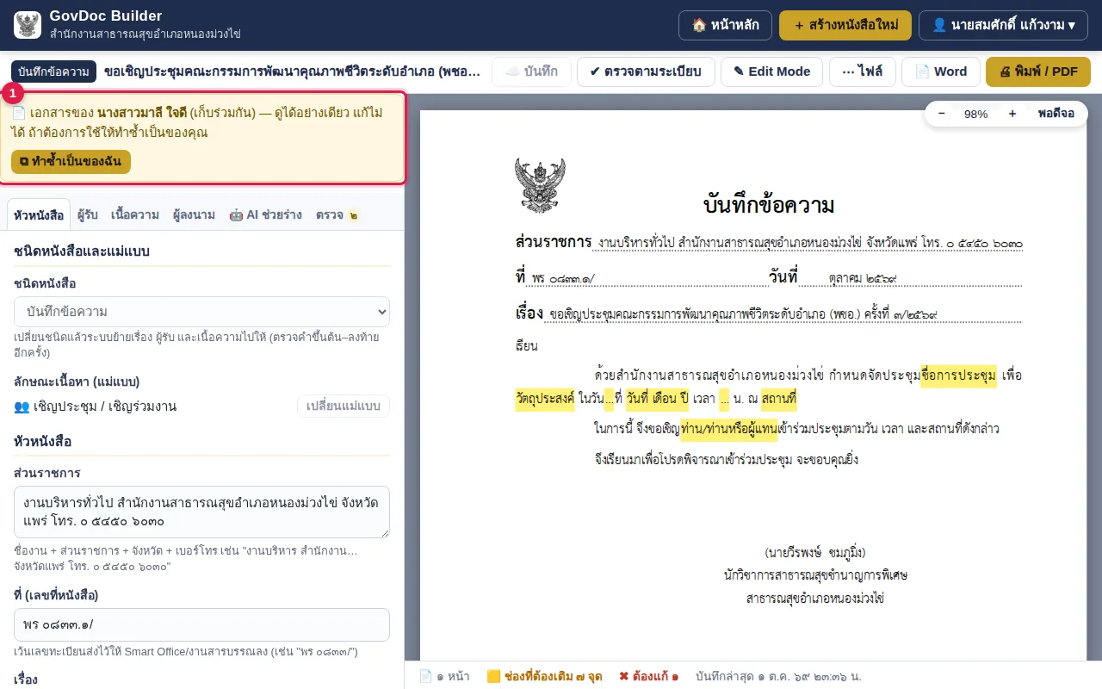Click highlighted placeholder ชื่อการประชุม
The height and width of the screenshot is (689, 1102).
pyautogui.click(x=958, y=376)
